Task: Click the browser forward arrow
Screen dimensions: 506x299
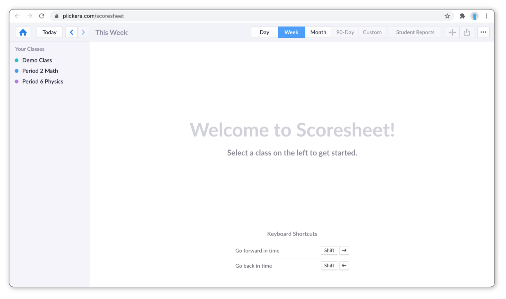Action: pyautogui.click(x=29, y=16)
